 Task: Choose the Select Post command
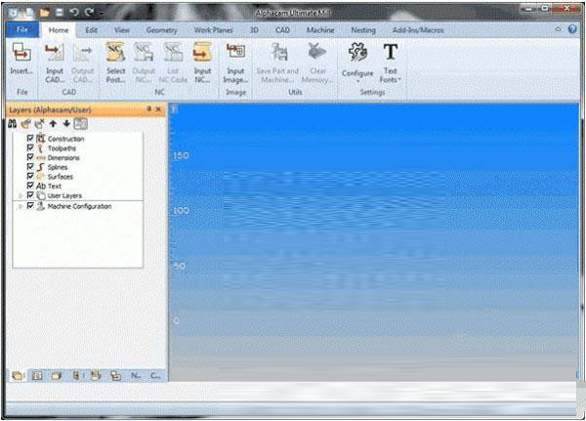coord(115,63)
